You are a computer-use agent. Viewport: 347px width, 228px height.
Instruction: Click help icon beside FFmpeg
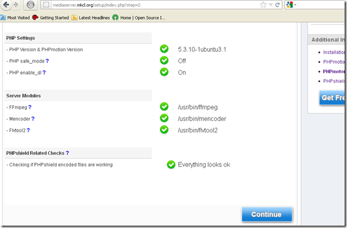(30, 107)
